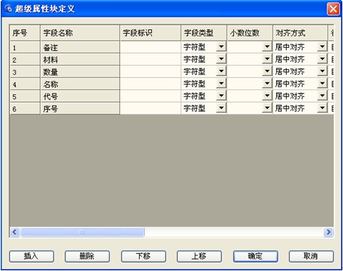Select the 材料 field name cell
343x271 pixels.
pyautogui.click(x=80, y=59)
